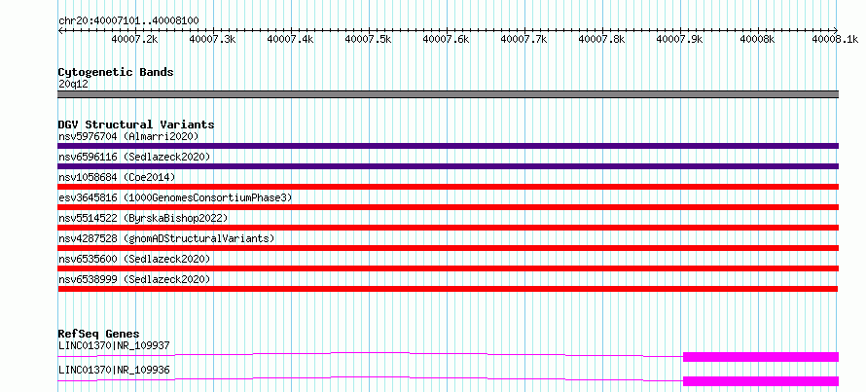Click the 40007.3k ruler tick label
This screenshot has height=392, width=866.
213,39
